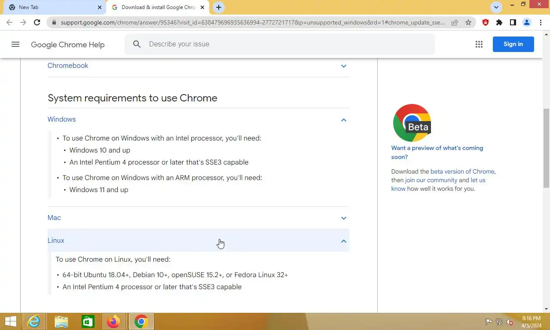Click 'System requirements to use Chrome' heading
550x330 pixels.
coord(132,98)
